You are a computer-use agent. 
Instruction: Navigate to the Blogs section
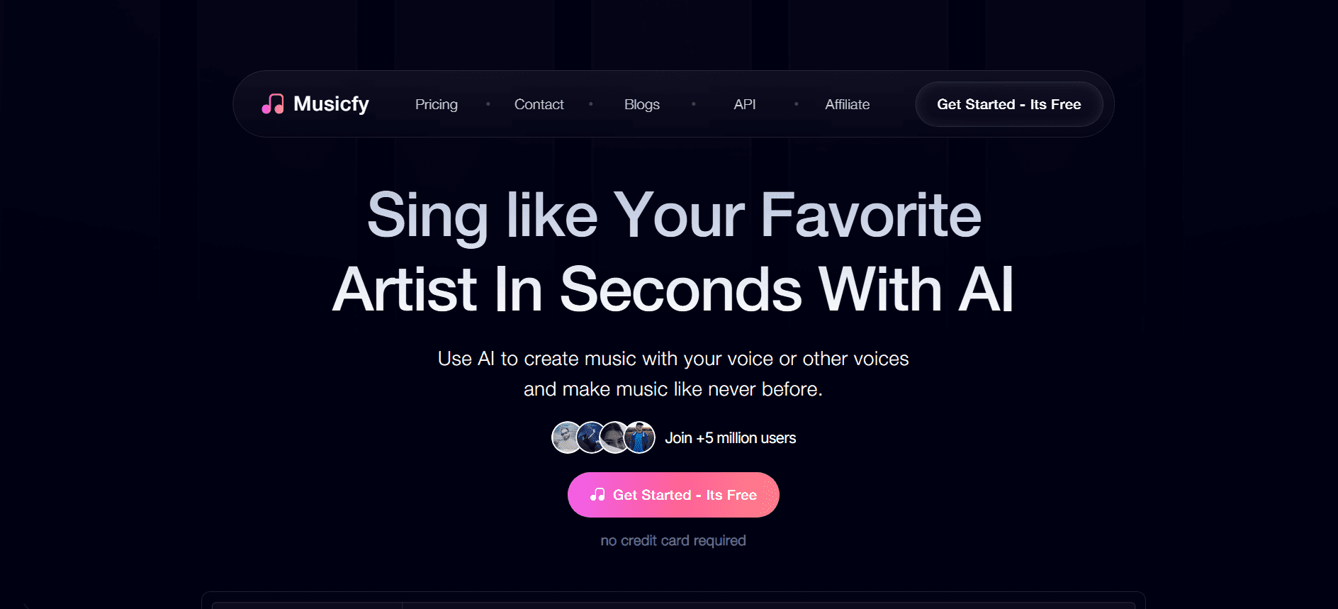click(x=641, y=104)
